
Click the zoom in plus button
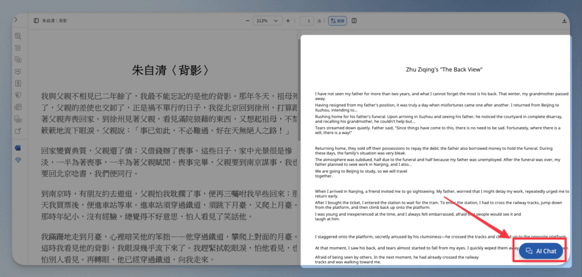click(x=288, y=21)
